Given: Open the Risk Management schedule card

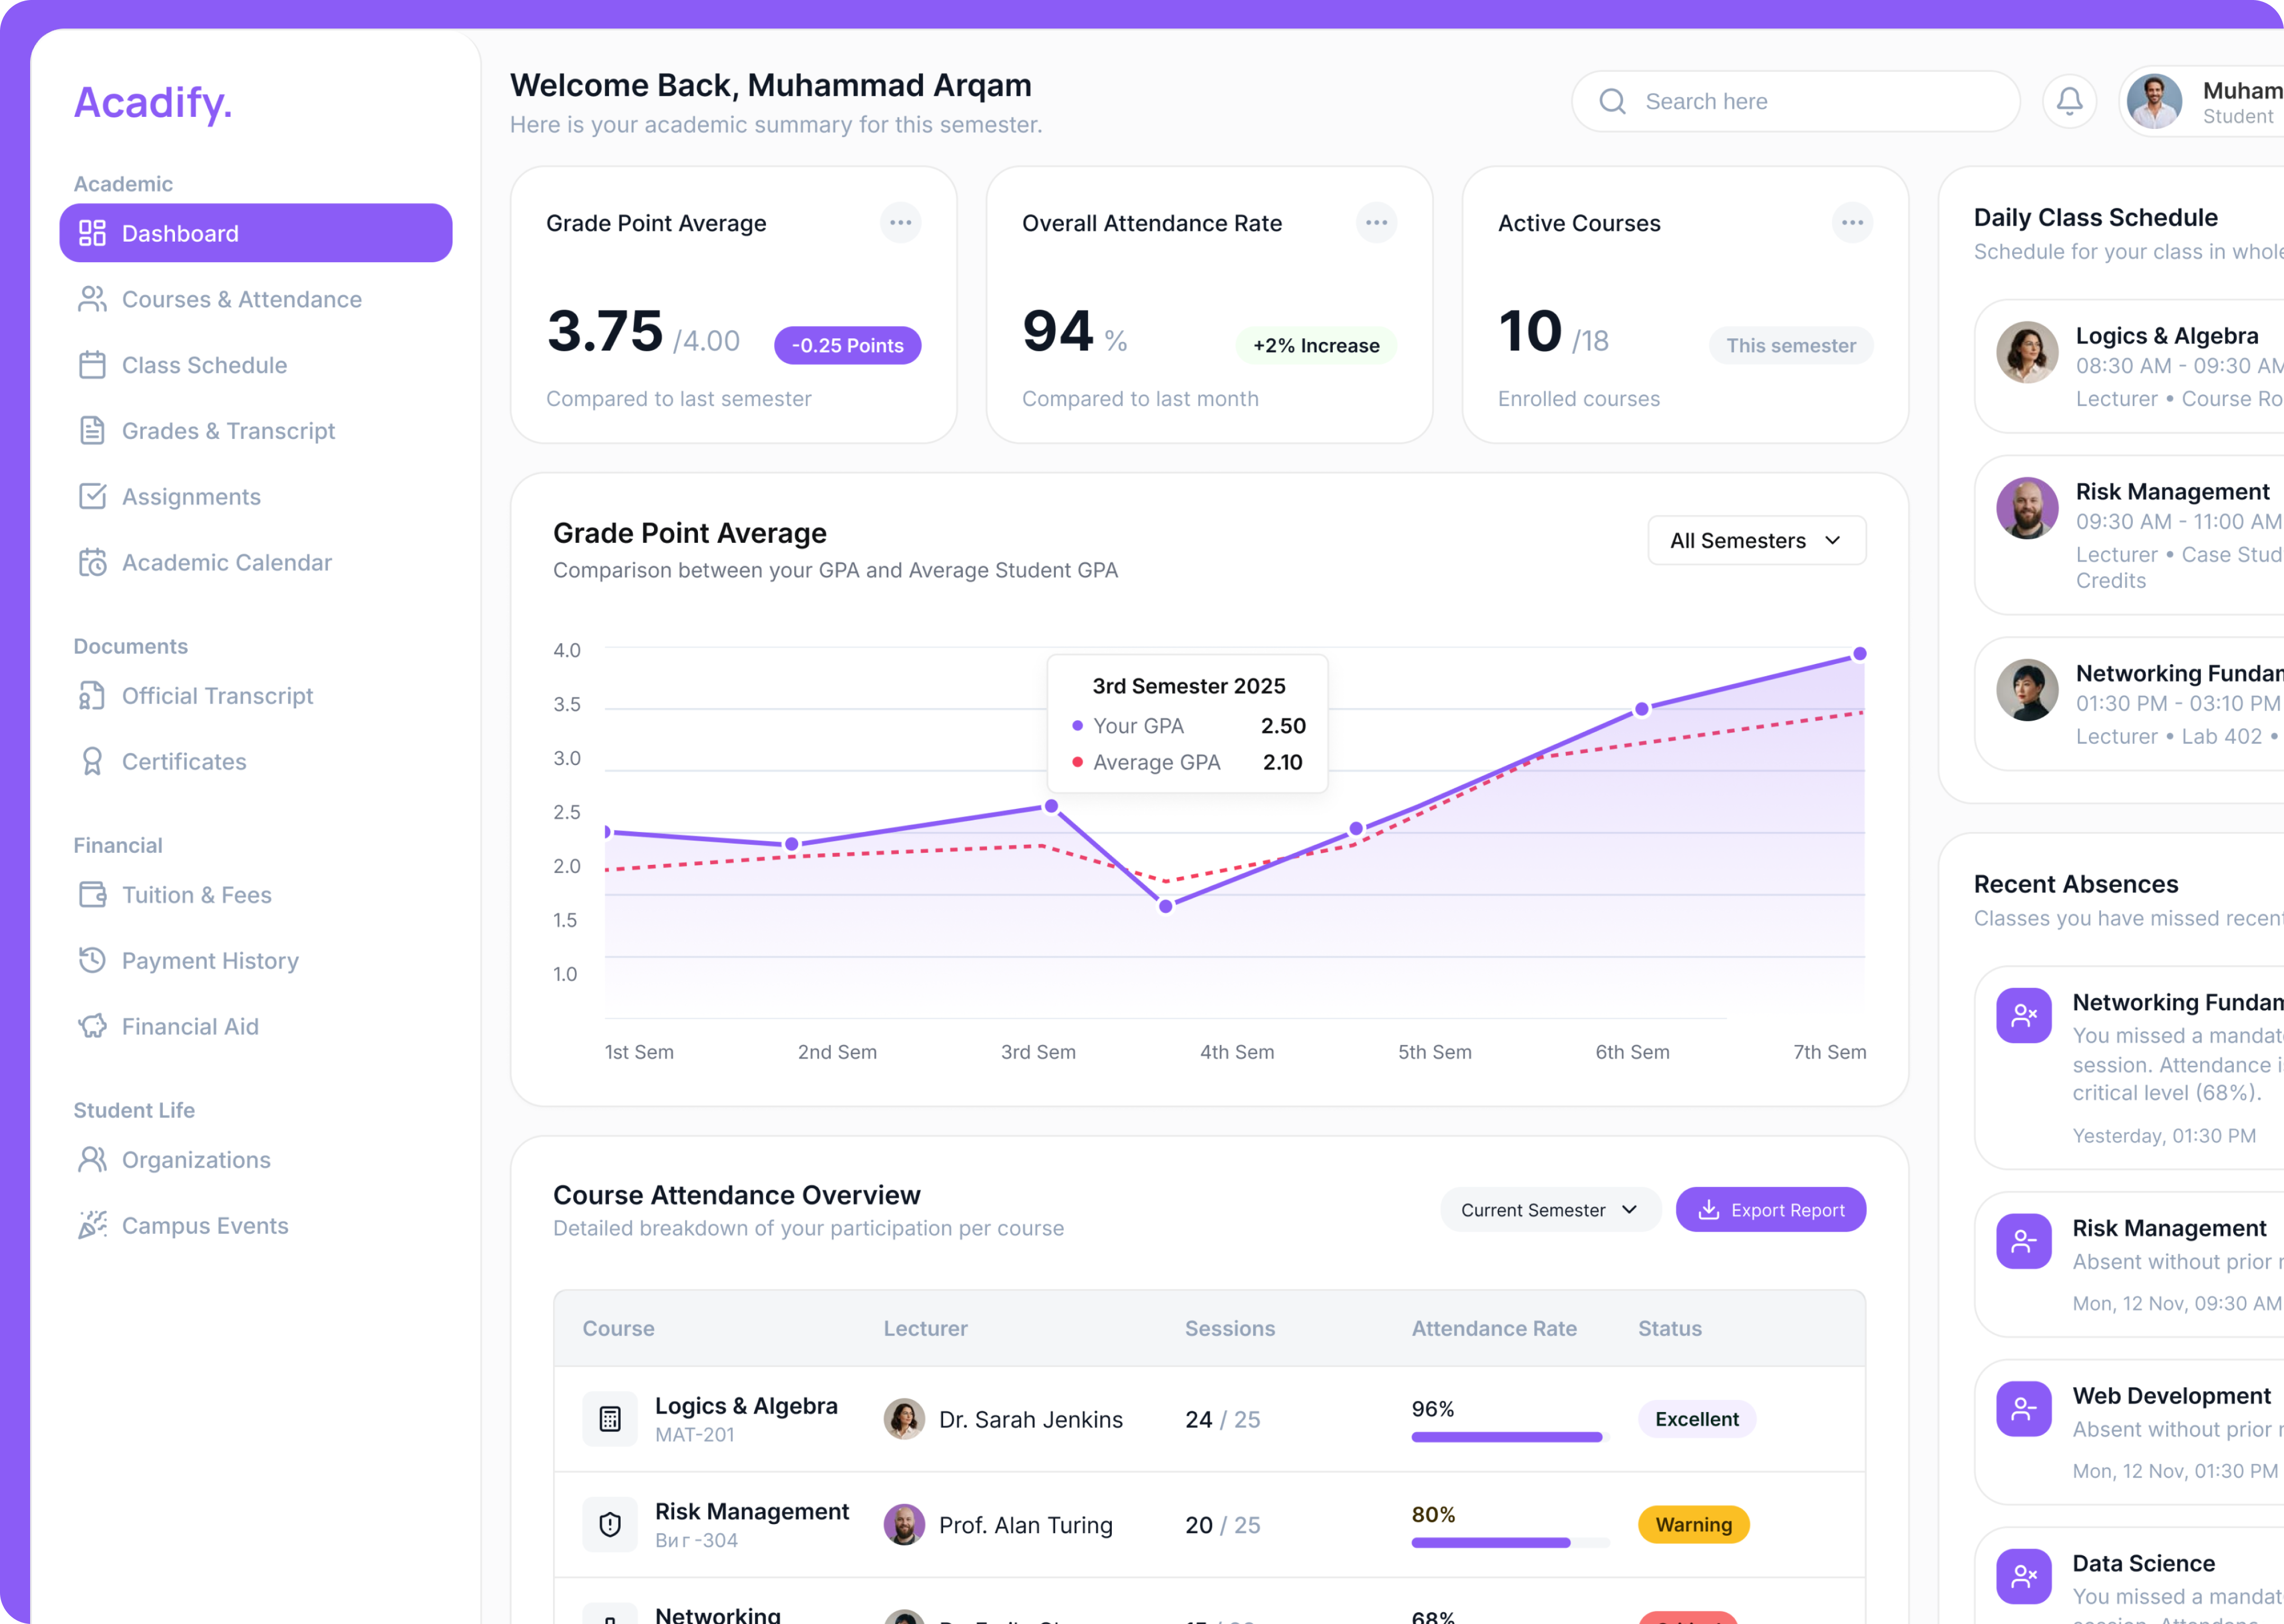Looking at the screenshot, I should tap(2130, 535).
